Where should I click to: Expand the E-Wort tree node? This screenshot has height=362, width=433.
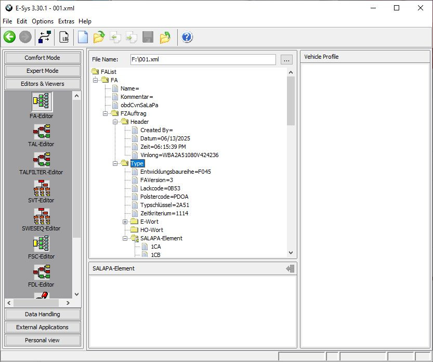[x=125, y=222]
